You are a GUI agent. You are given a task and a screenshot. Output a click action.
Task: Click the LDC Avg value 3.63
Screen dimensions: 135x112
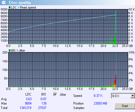coord(29,99)
